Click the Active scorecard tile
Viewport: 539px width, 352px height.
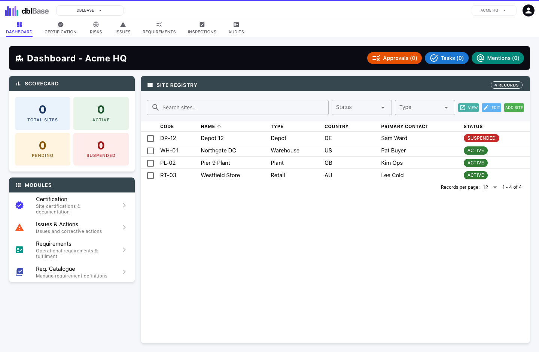point(101,113)
